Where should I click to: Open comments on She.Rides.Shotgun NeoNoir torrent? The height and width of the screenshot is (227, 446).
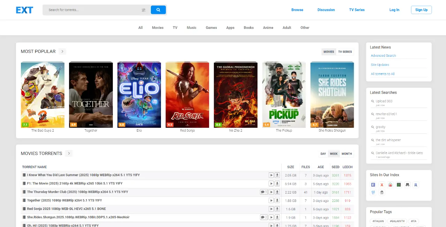pyautogui.click(x=264, y=217)
